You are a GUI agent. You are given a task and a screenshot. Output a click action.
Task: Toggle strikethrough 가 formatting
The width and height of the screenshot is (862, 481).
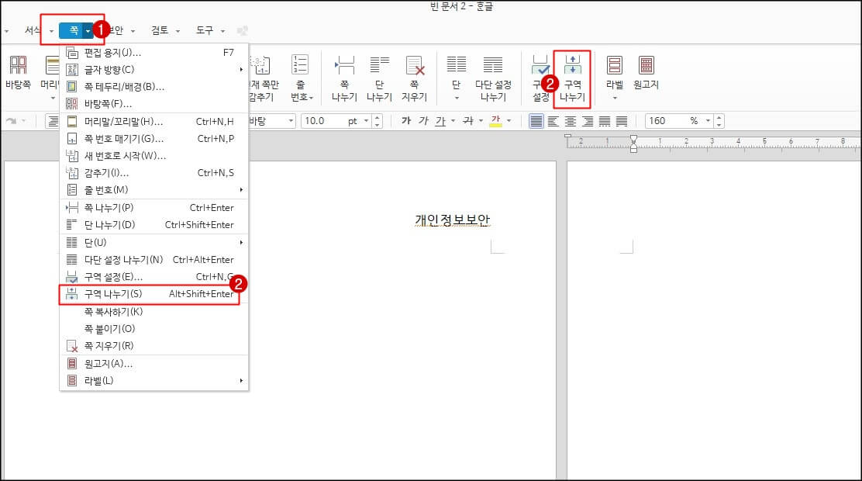coord(468,120)
